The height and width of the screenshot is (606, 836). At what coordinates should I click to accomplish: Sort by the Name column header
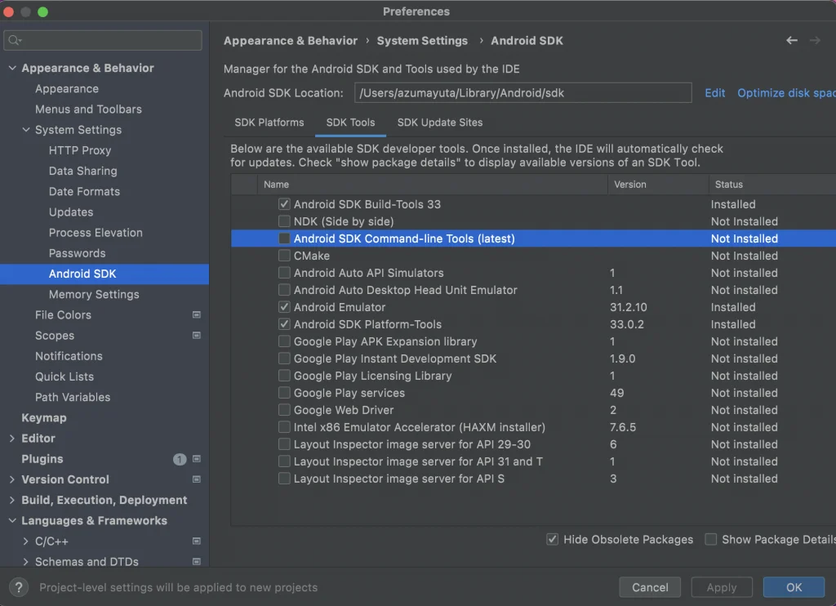(x=432, y=184)
